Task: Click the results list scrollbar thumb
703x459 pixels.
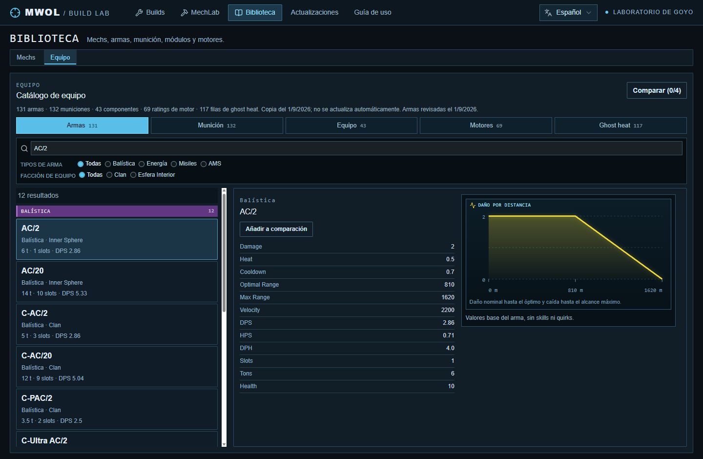Action: [x=224, y=253]
